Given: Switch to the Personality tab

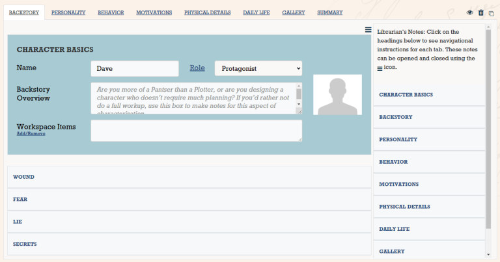Looking at the screenshot, I should click(68, 12).
